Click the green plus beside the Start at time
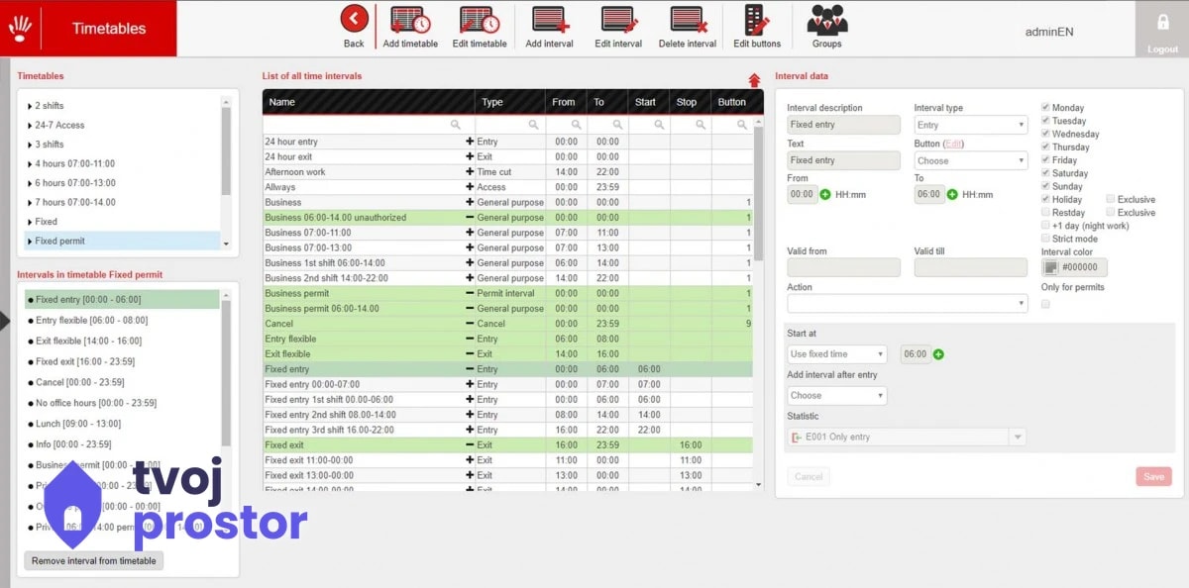The height and width of the screenshot is (588, 1189). [x=938, y=354]
